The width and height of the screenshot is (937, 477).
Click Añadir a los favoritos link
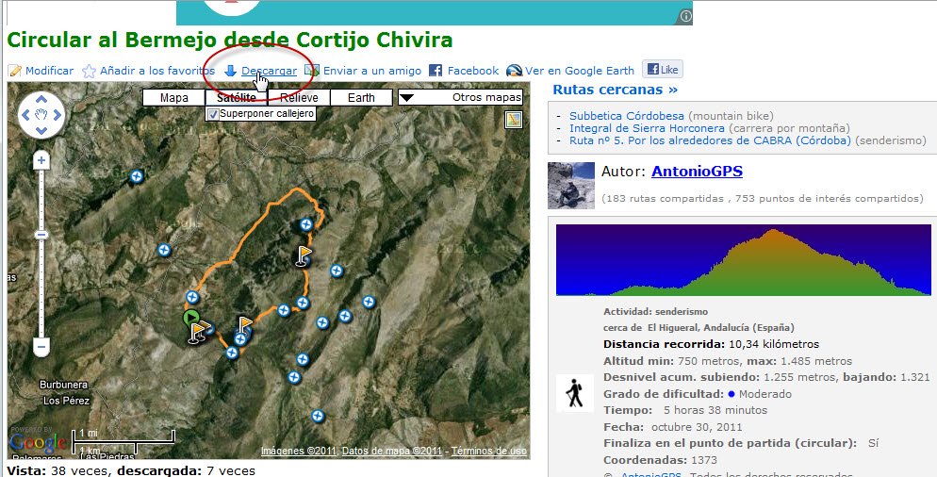pyautogui.click(x=157, y=71)
